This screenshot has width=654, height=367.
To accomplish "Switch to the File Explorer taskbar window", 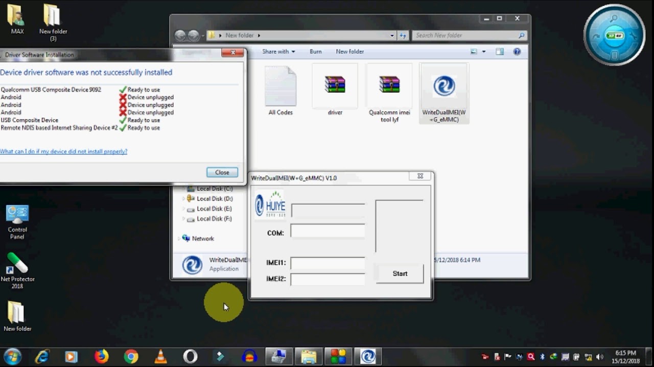I will 309,356.
